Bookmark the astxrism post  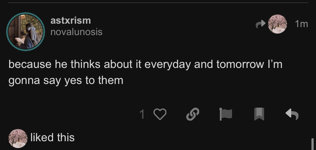[259, 114]
